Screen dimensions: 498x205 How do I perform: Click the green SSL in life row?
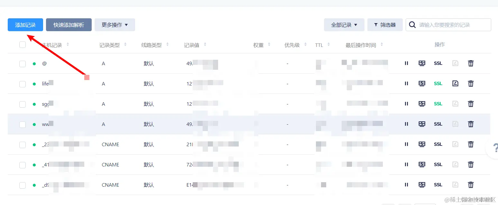click(438, 84)
